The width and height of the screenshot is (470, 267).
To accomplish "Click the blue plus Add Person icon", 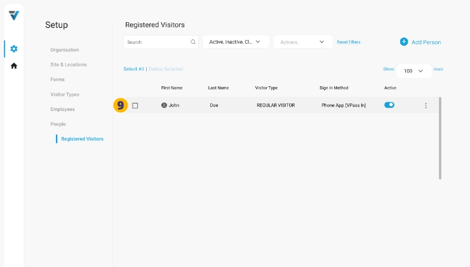I will click(x=404, y=42).
